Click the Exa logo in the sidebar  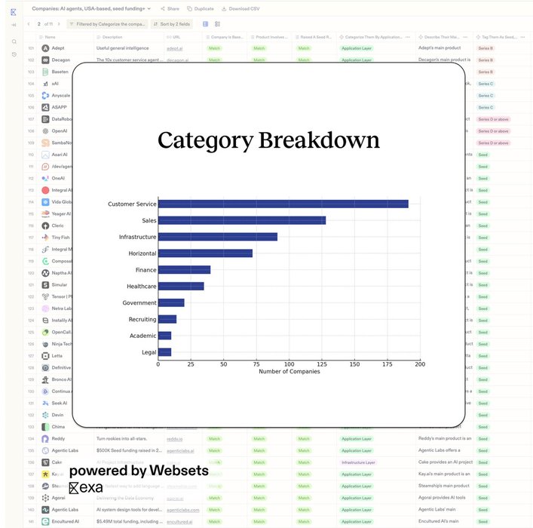coord(14,12)
